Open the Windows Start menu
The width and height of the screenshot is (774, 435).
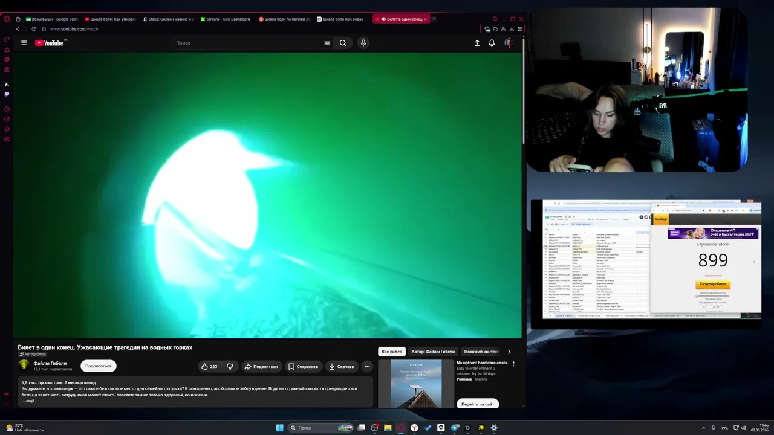(280, 428)
